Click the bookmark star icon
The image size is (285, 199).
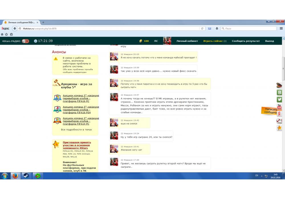[x=7, y=34]
